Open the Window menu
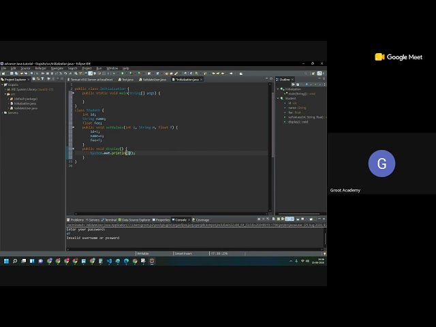Screen dimensions: 436x327 112,68
